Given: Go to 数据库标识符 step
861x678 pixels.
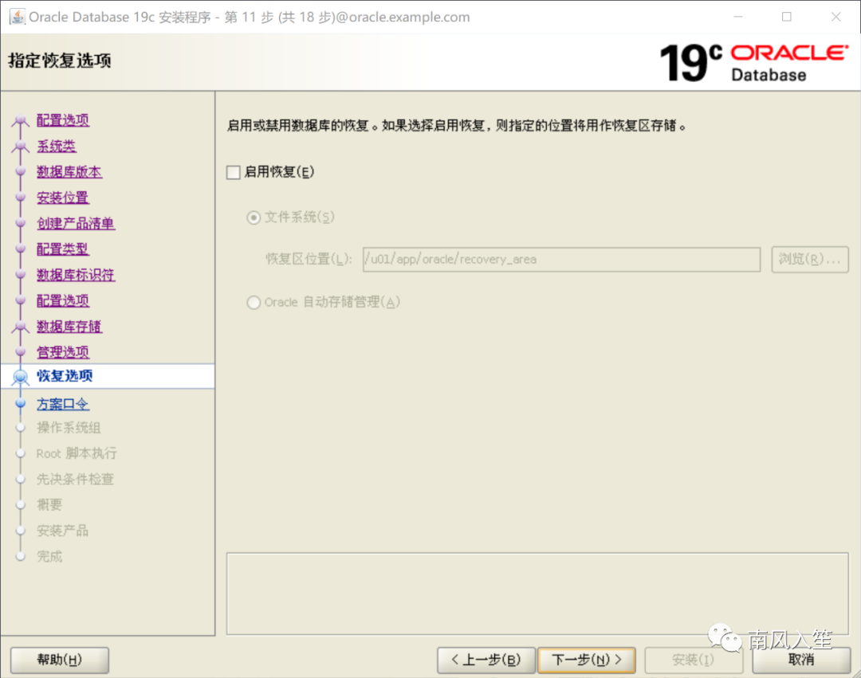Looking at the screenshot, I should tap(76, 275).
